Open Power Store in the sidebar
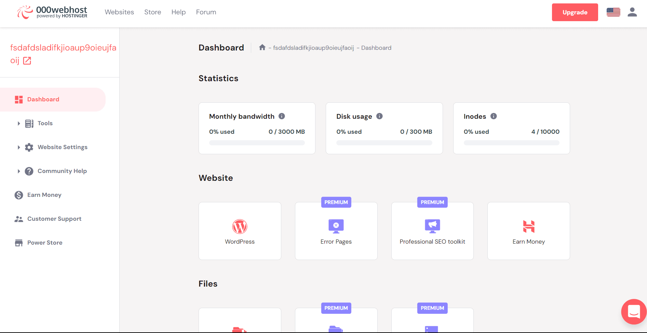Screen dimensions: 647x333 point(45,243)
